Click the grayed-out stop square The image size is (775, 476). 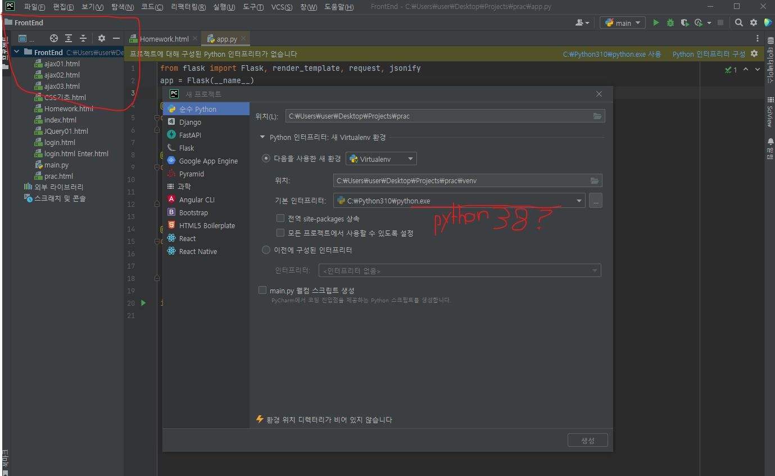coord(720,22)
